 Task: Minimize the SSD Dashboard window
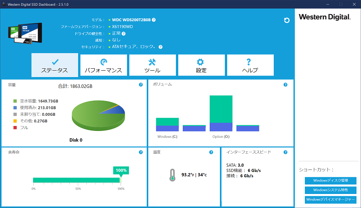click(328, 5)
